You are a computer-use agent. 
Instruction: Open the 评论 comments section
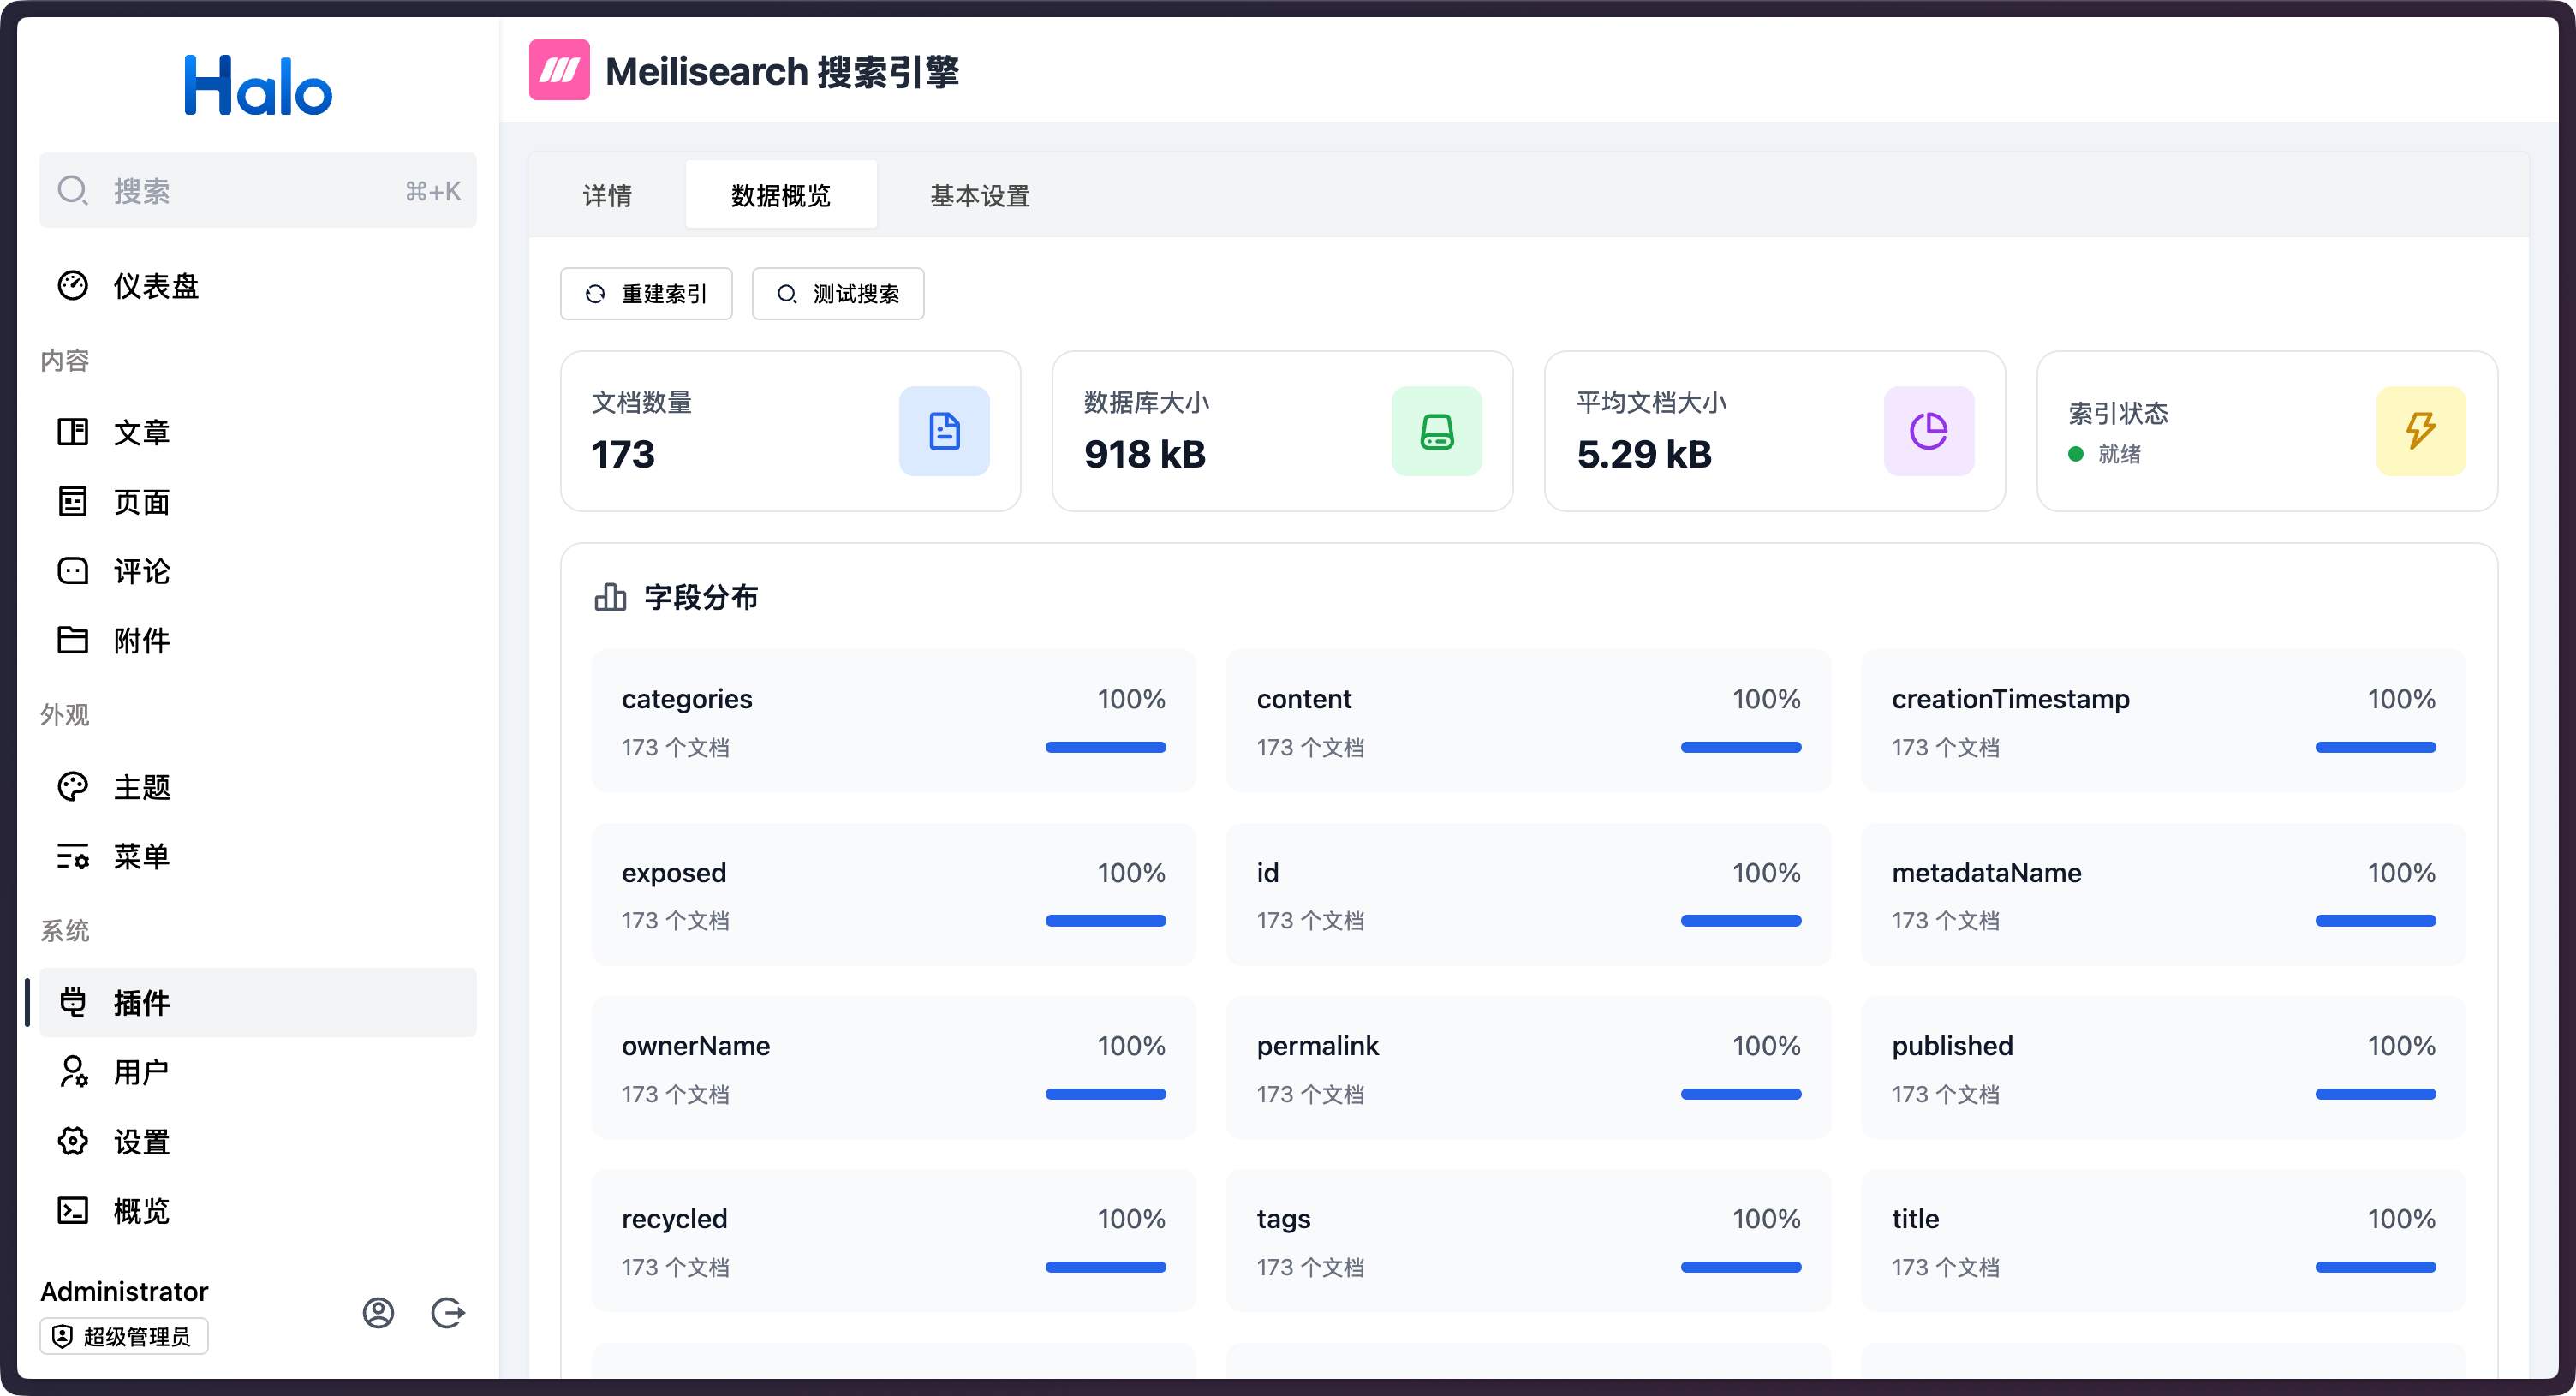point(141,571)
